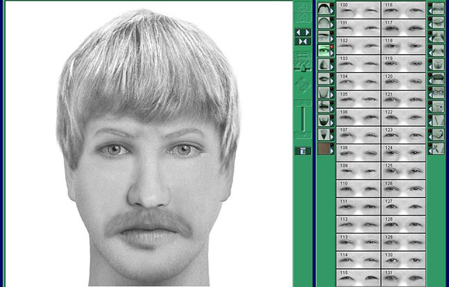The width and height of the screenshot is (449, 287).
Task: Expand the arrow next to head shape icon
Action: tap(332, 25)
